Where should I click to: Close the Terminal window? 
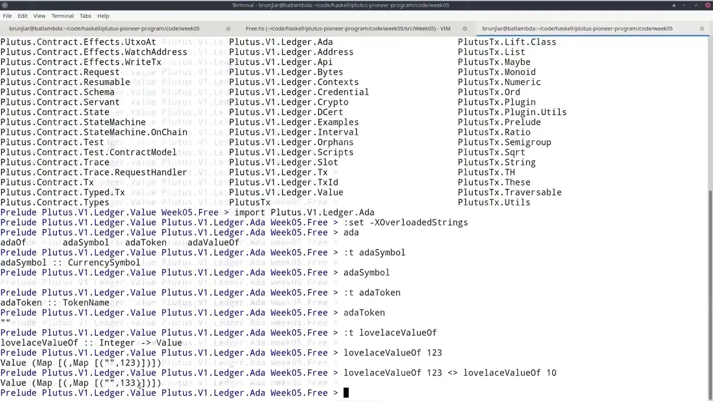click(x=707, y=5)
